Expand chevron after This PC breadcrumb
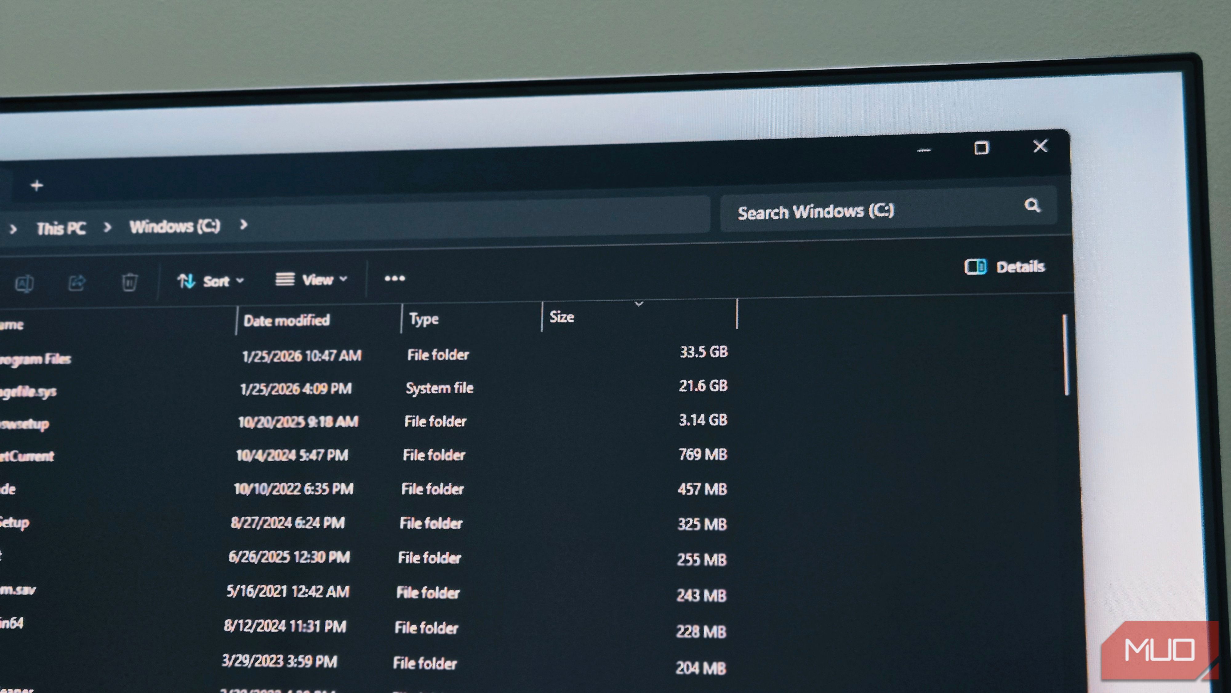Image resolution: width=1231 pixels, height=693 pixels. pyautogui.click(x=107, y=227)
